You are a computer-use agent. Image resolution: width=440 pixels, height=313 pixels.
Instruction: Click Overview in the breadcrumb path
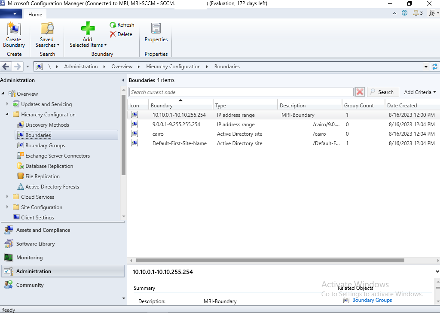[x=122, y=67]
